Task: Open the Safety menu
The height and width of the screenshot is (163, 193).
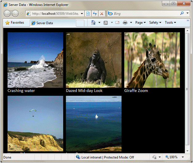Action: pos(155,23)
